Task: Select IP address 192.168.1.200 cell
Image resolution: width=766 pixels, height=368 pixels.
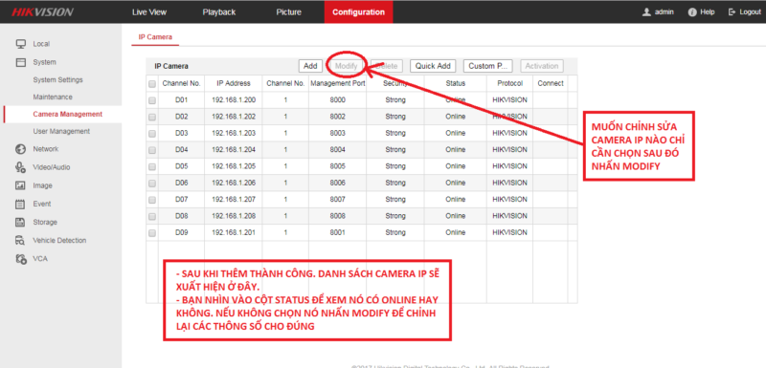Action: (x=234, y=100)
